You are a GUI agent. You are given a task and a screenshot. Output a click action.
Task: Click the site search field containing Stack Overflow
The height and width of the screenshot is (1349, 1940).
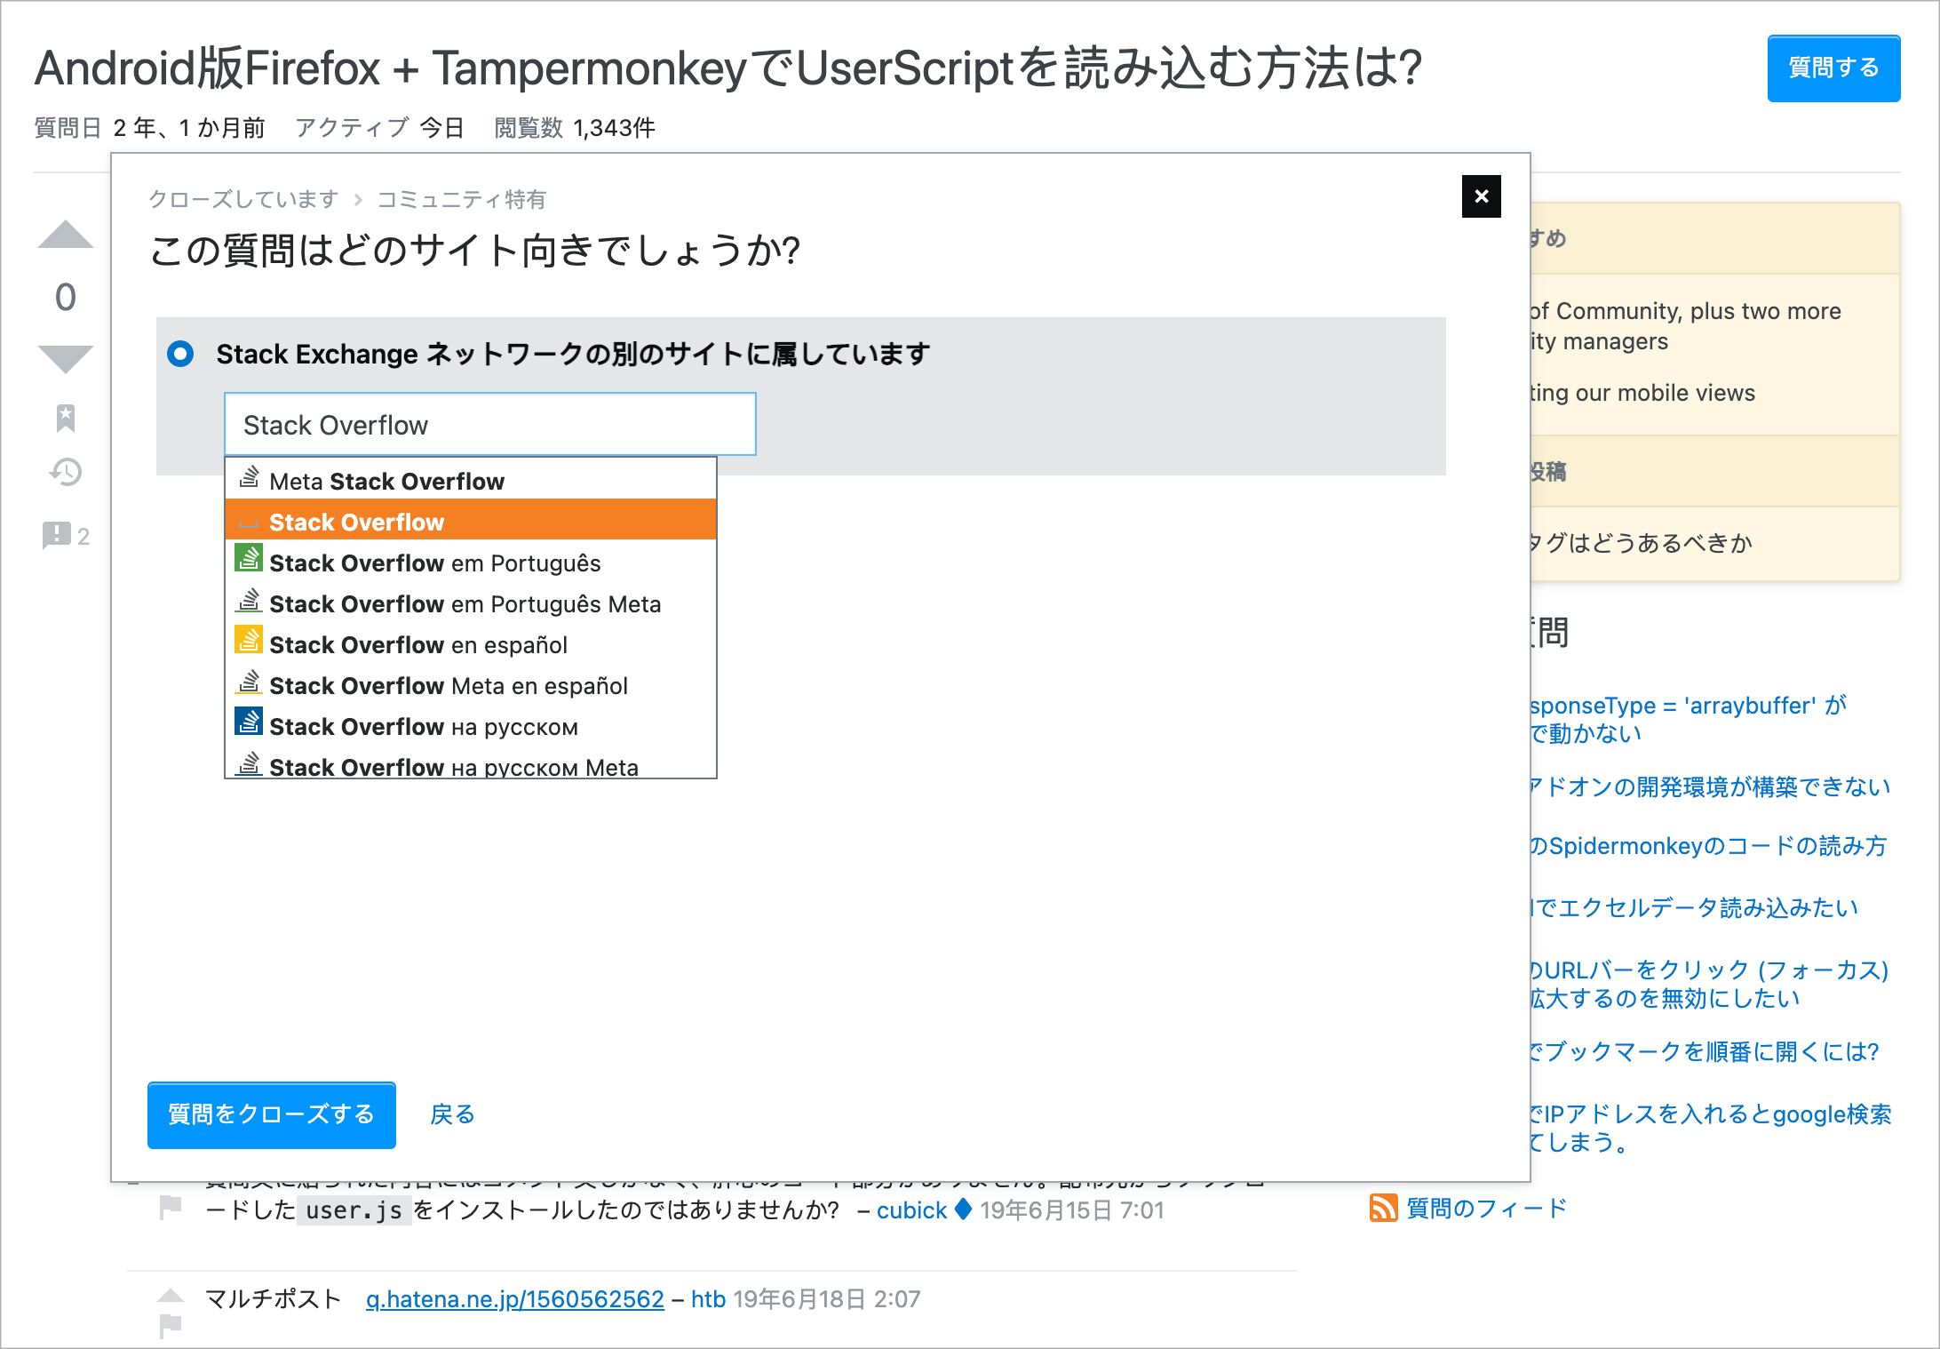(490, 425)
